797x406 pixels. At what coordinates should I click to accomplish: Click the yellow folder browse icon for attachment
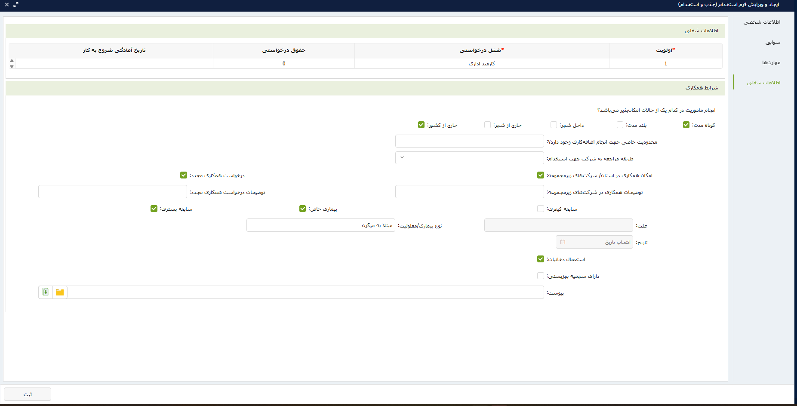[x=60, y=292]
